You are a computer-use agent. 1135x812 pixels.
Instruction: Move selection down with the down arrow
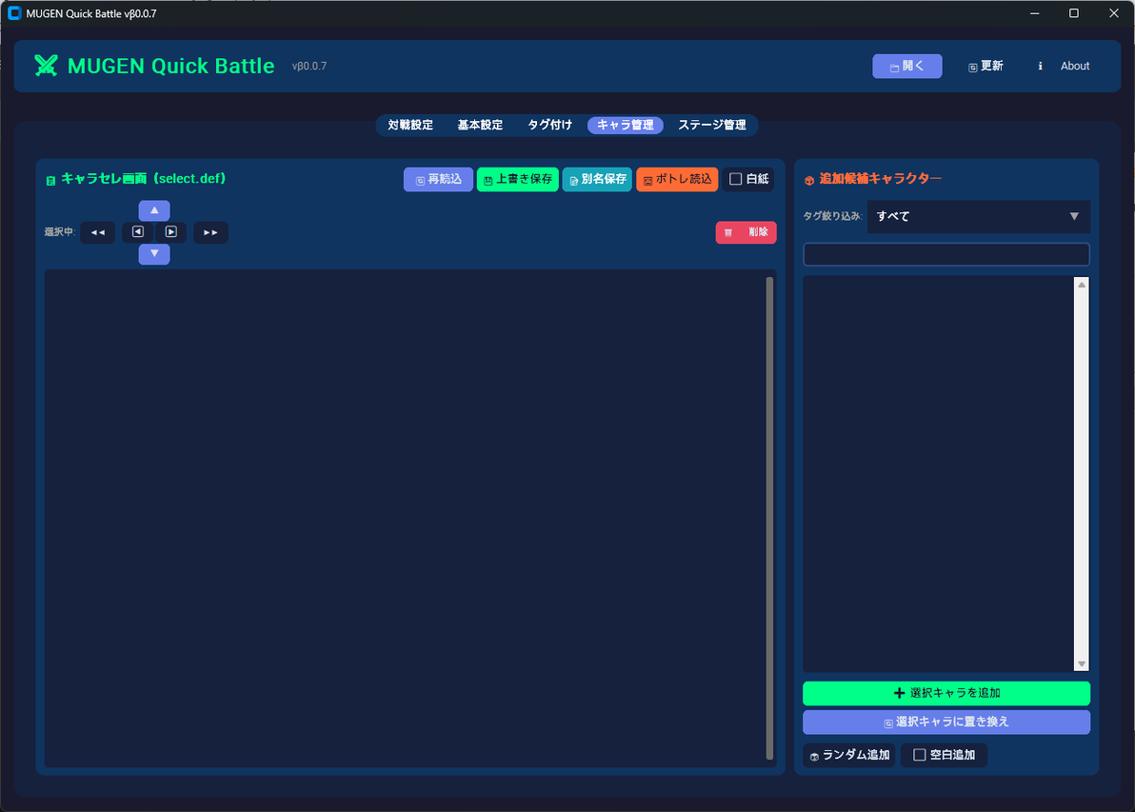pyautogui.click(x=154, y=254)
